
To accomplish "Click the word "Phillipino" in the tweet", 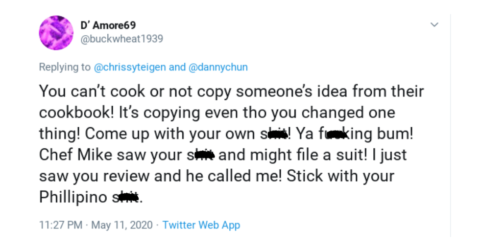I will pyautogui.click(x=73, y=197).
